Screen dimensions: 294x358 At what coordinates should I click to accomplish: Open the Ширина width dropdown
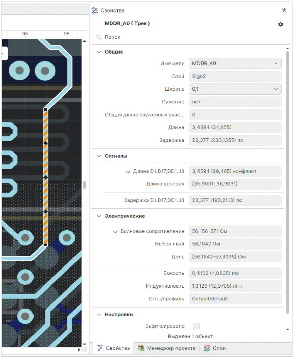(276, 89)
